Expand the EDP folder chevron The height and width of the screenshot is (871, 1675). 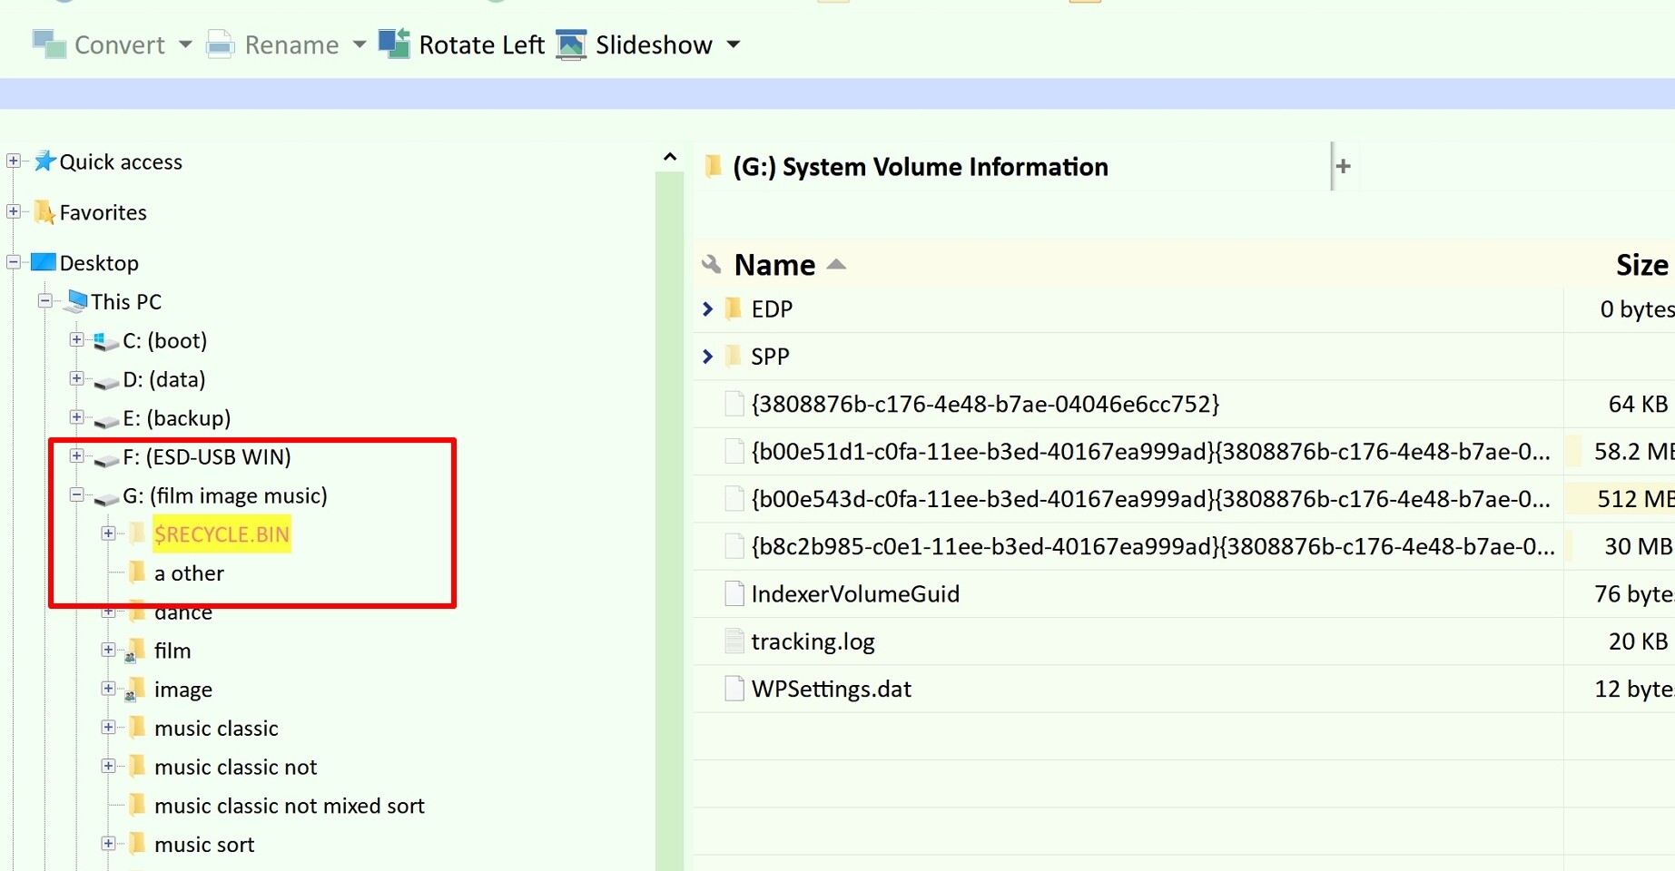pyautogui.click(x=708, y=309)
